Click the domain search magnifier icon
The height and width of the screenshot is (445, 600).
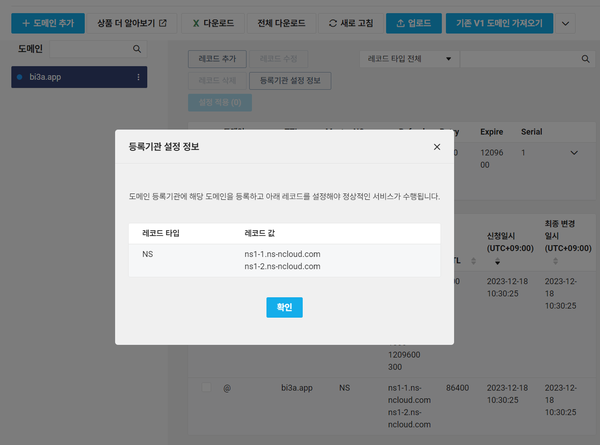coord(137,48)
